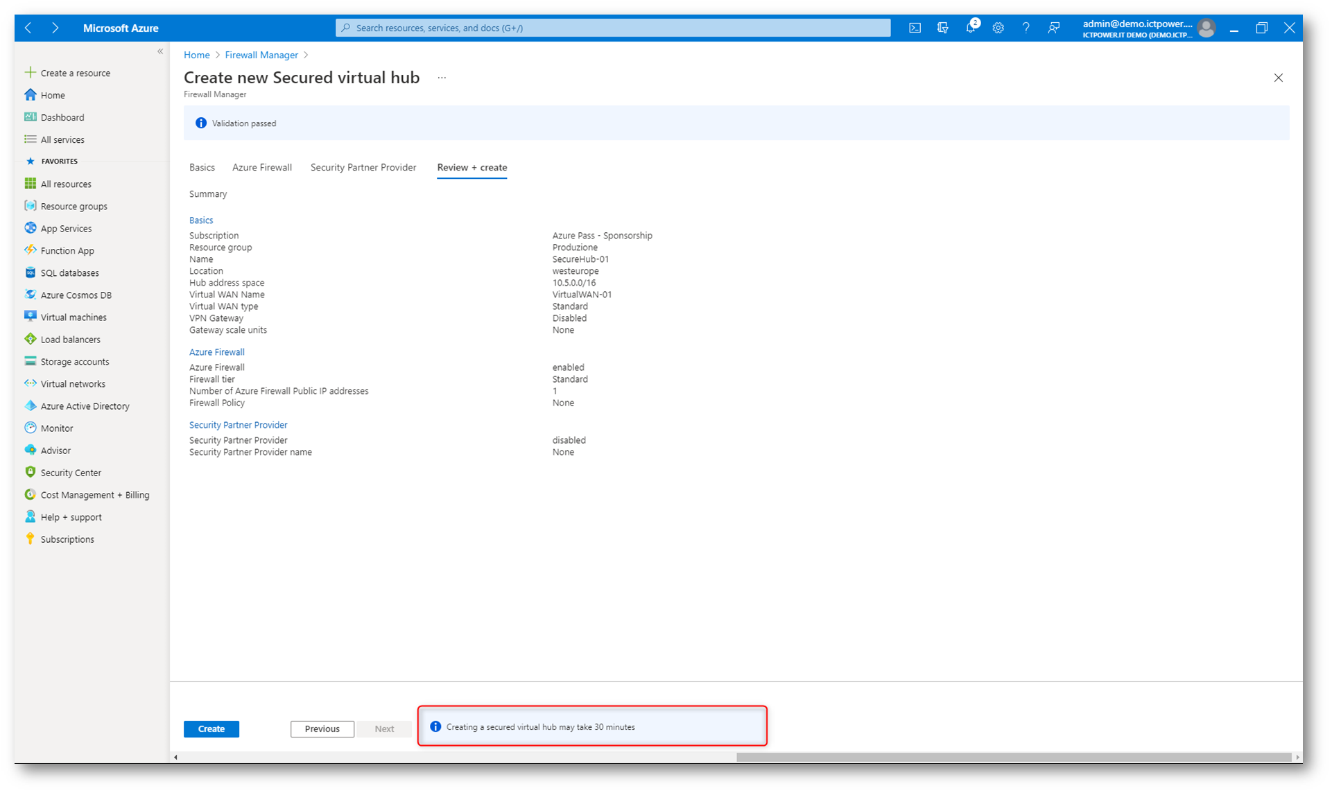Click the Create button
Image resolution: width=1332 pixels, height=793 pixels.
click(x=211, y=729)
